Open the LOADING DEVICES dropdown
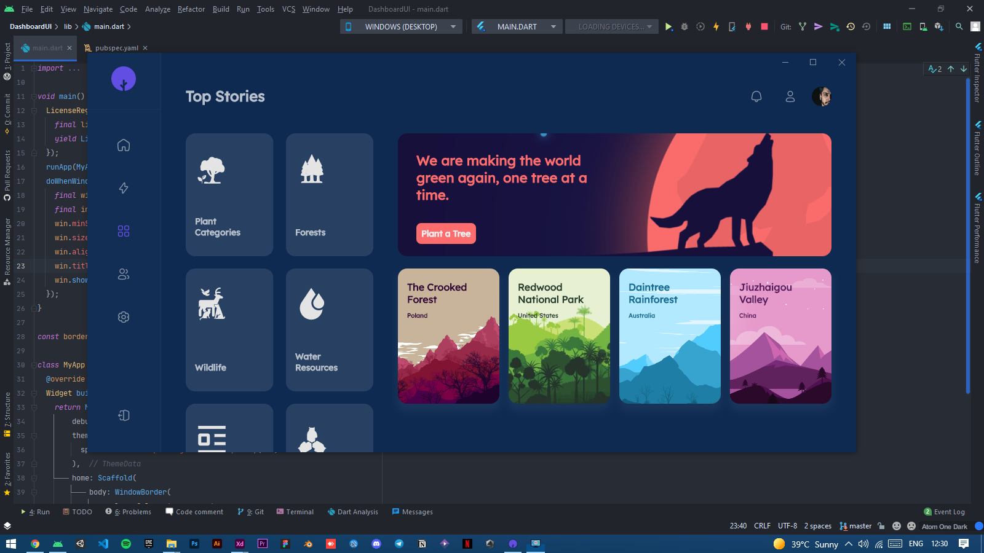The width and height of the screenshot is (984, 553). click(611, 26)
